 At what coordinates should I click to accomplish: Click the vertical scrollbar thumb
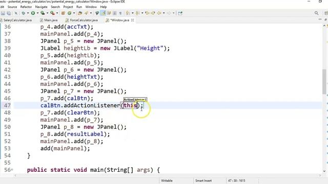(x=324, y=82)
